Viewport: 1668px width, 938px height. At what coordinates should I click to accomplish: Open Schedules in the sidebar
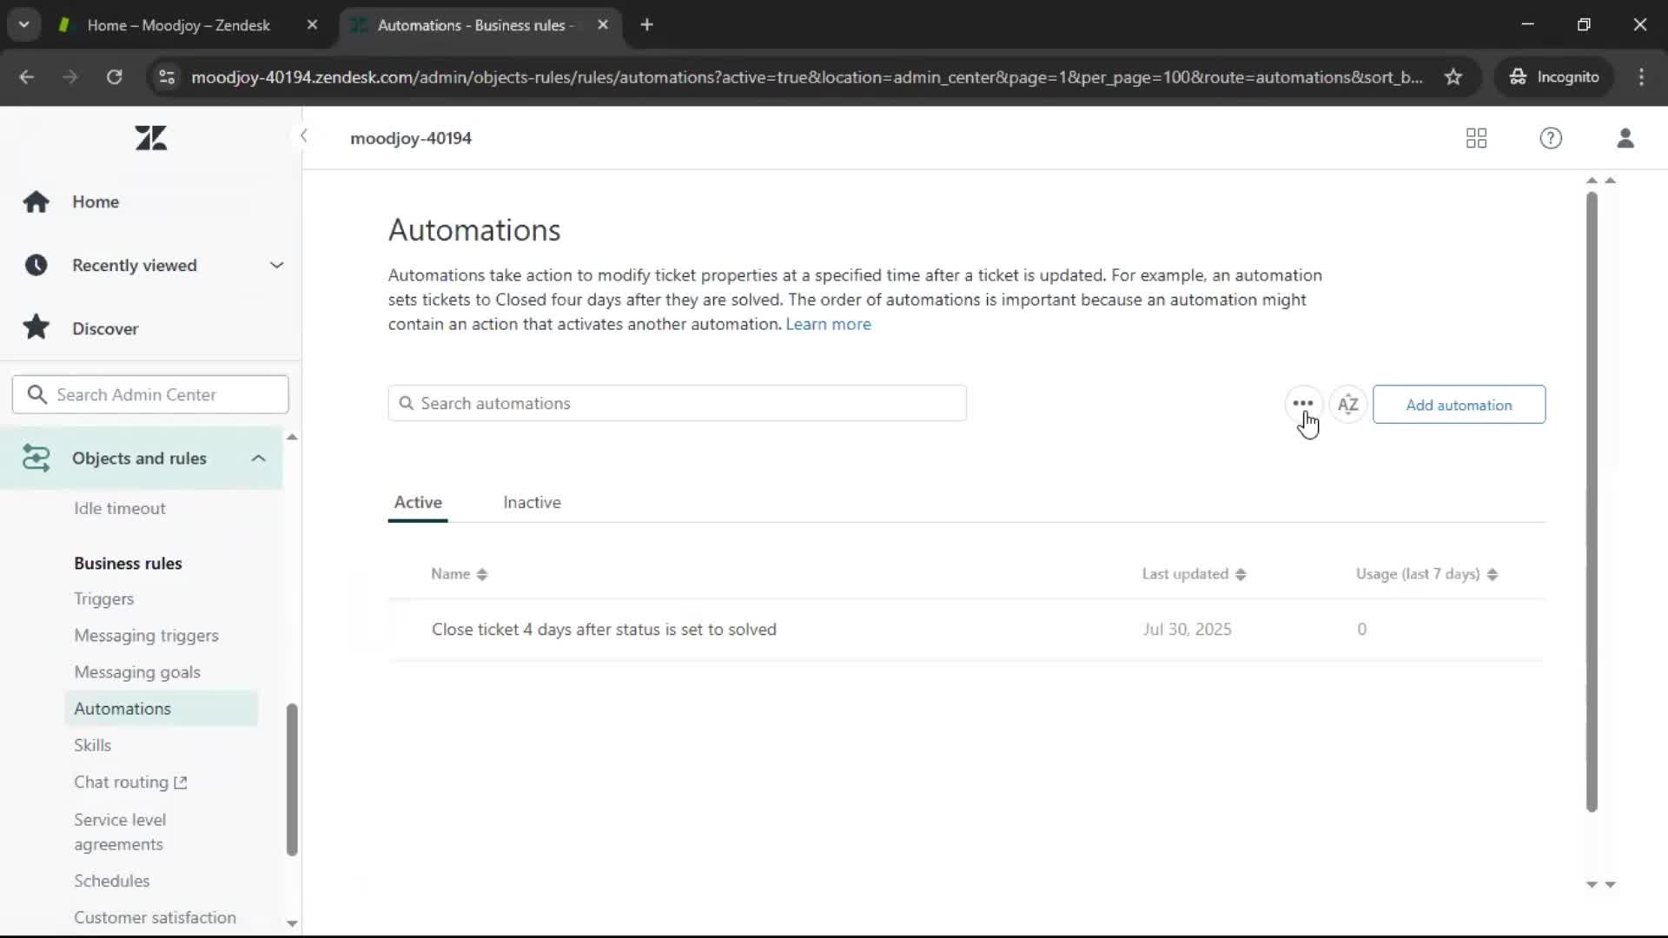(x=112, y=881)
